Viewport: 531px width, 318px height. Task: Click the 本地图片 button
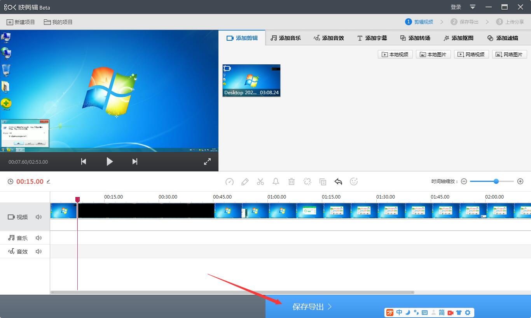tap(433, 54)
